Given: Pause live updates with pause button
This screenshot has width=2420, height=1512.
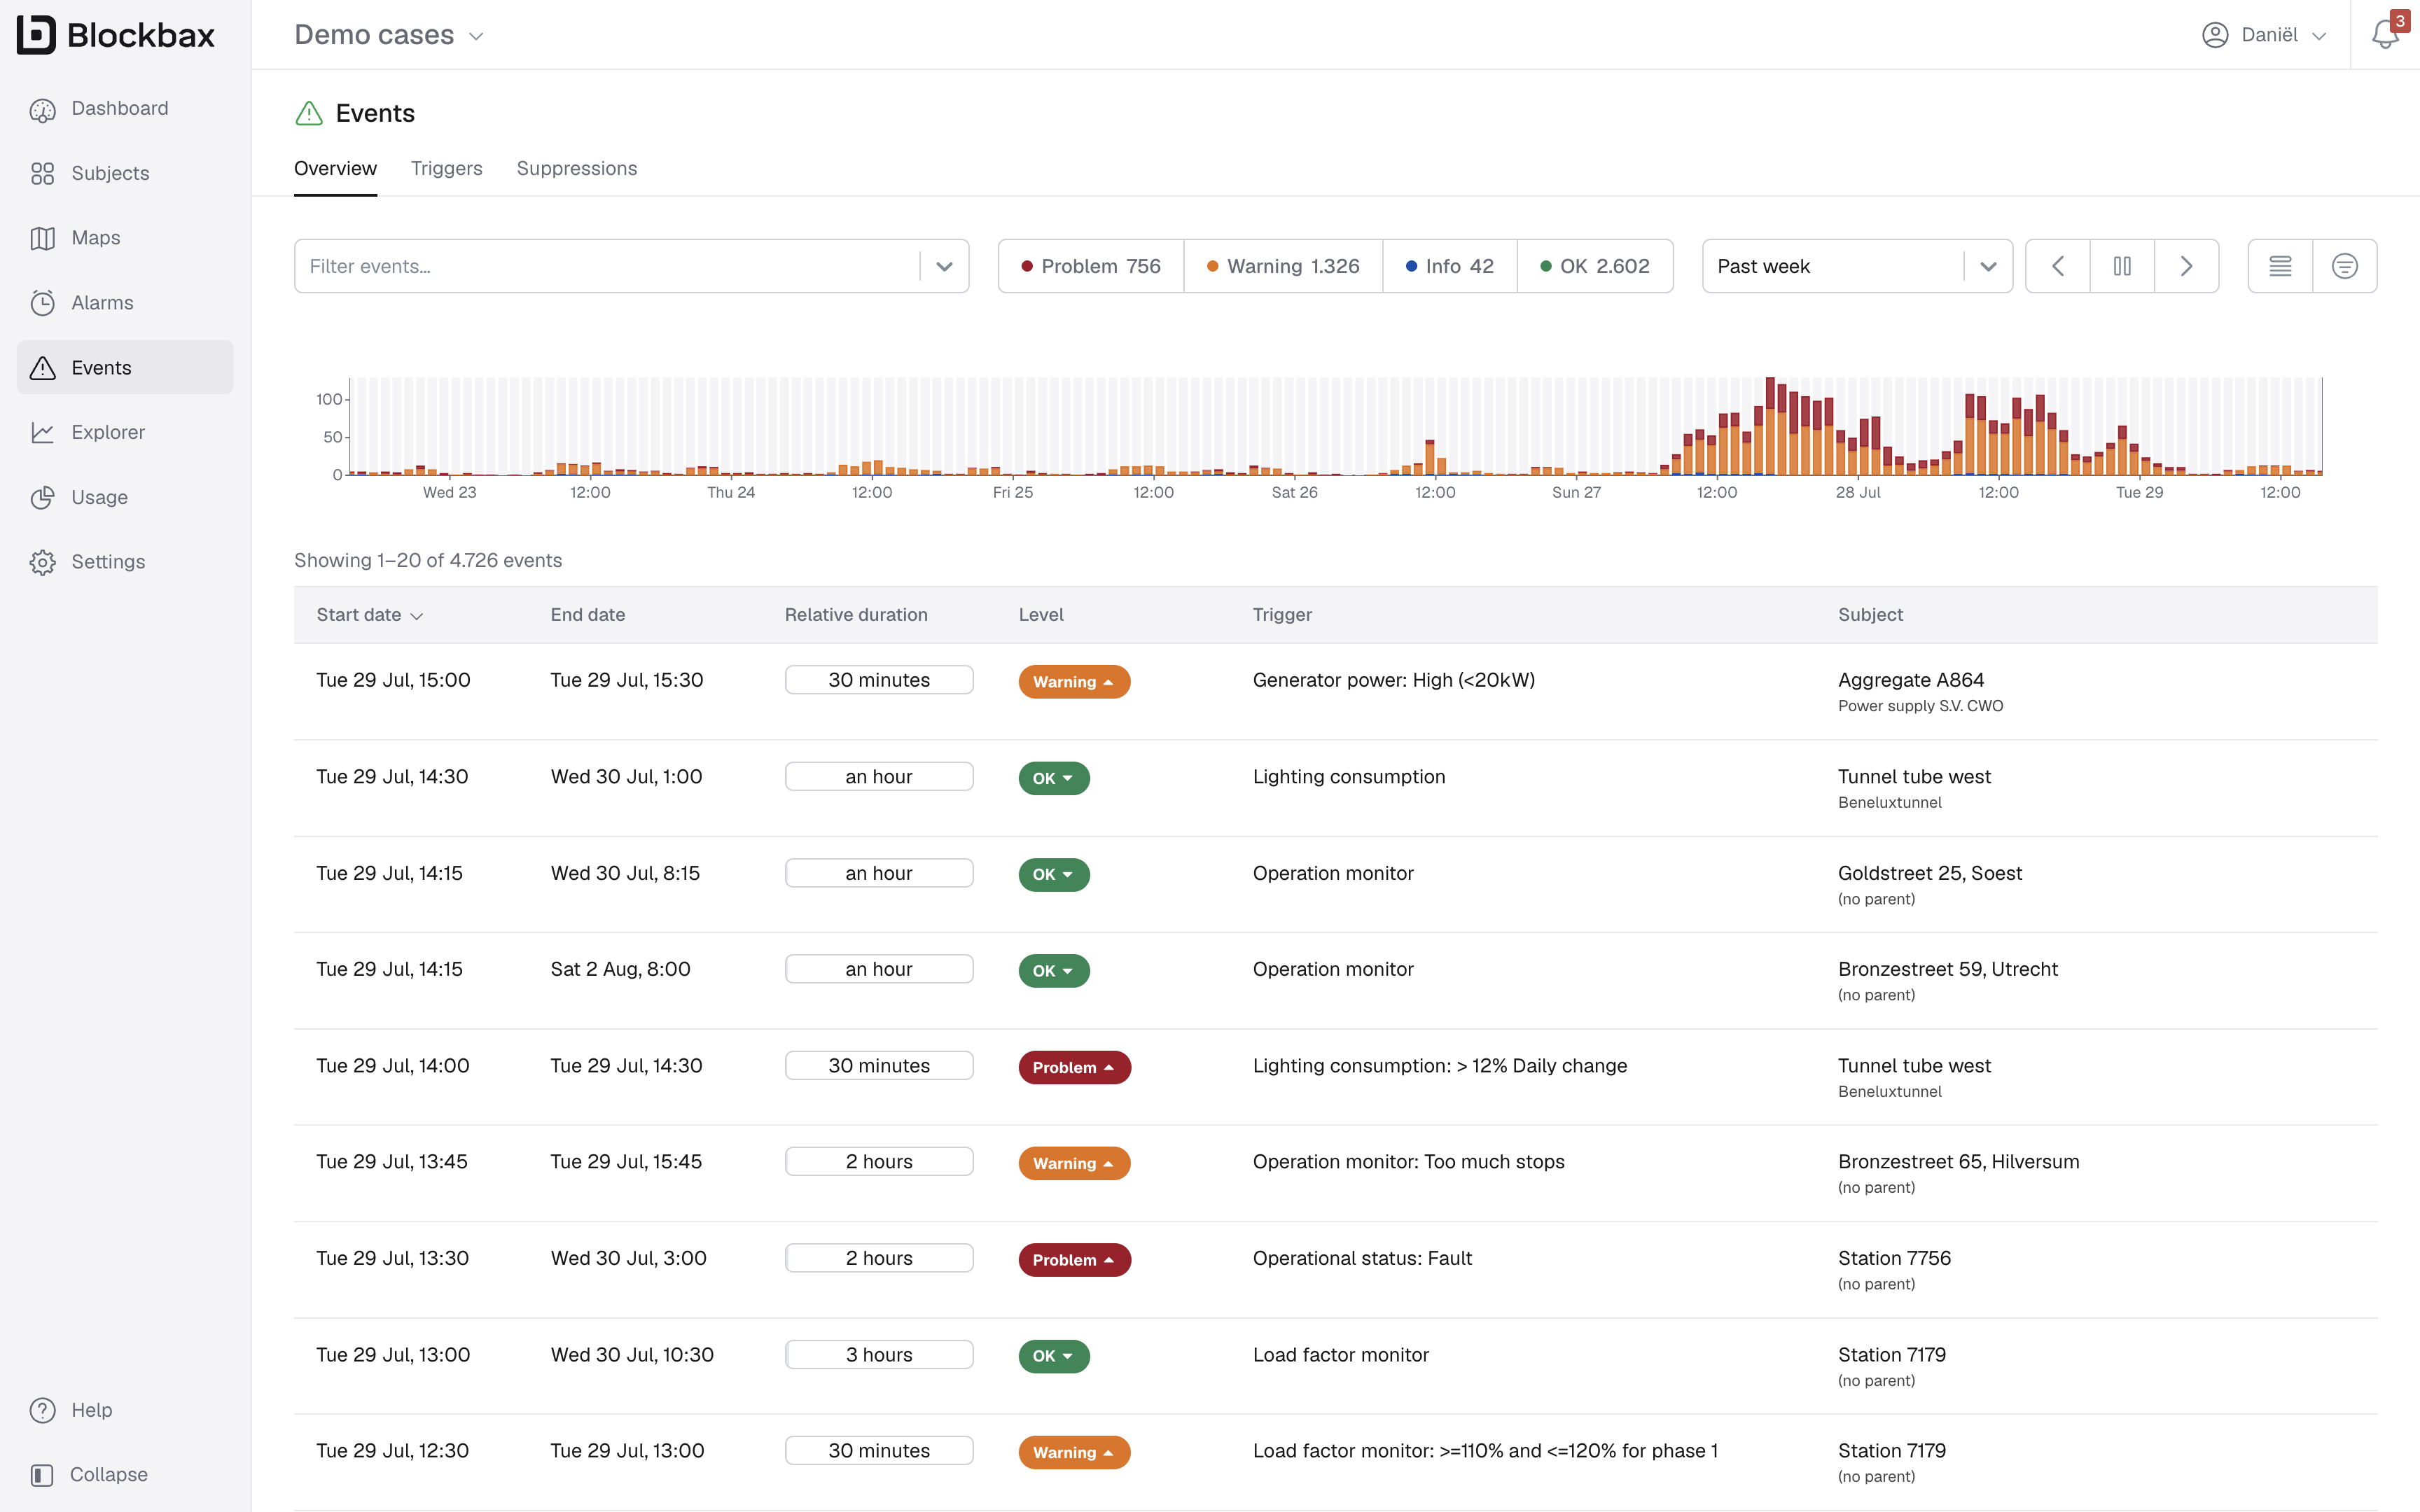Looking at the screenshot, I should [x=2121, y=266].
